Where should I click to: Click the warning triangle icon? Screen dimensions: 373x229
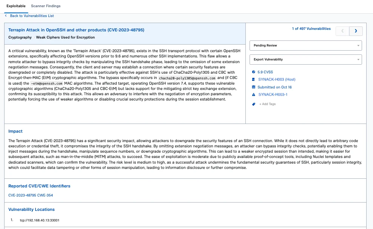click(253, 94)
